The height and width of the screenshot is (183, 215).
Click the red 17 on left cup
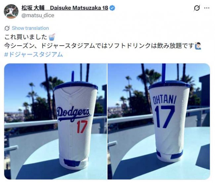coord(82,127)
